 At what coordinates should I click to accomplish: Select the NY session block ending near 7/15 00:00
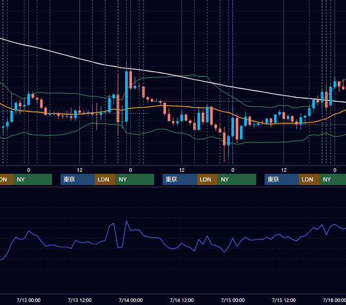237,179
